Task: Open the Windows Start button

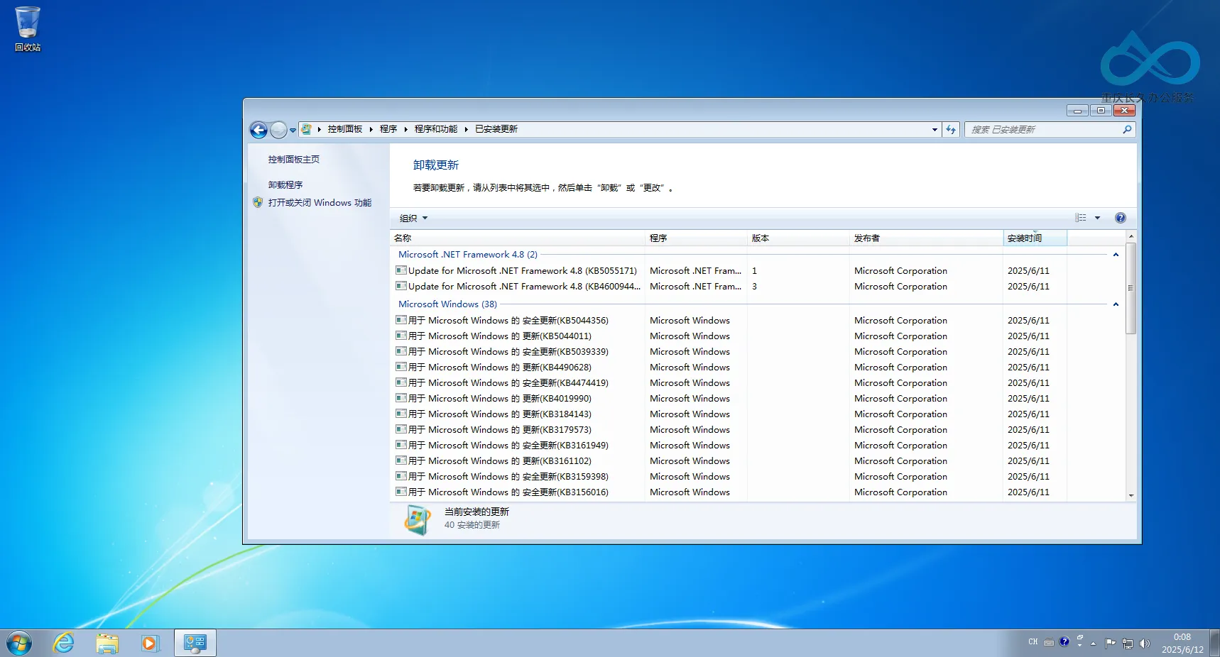Action: tap(19, 644)
